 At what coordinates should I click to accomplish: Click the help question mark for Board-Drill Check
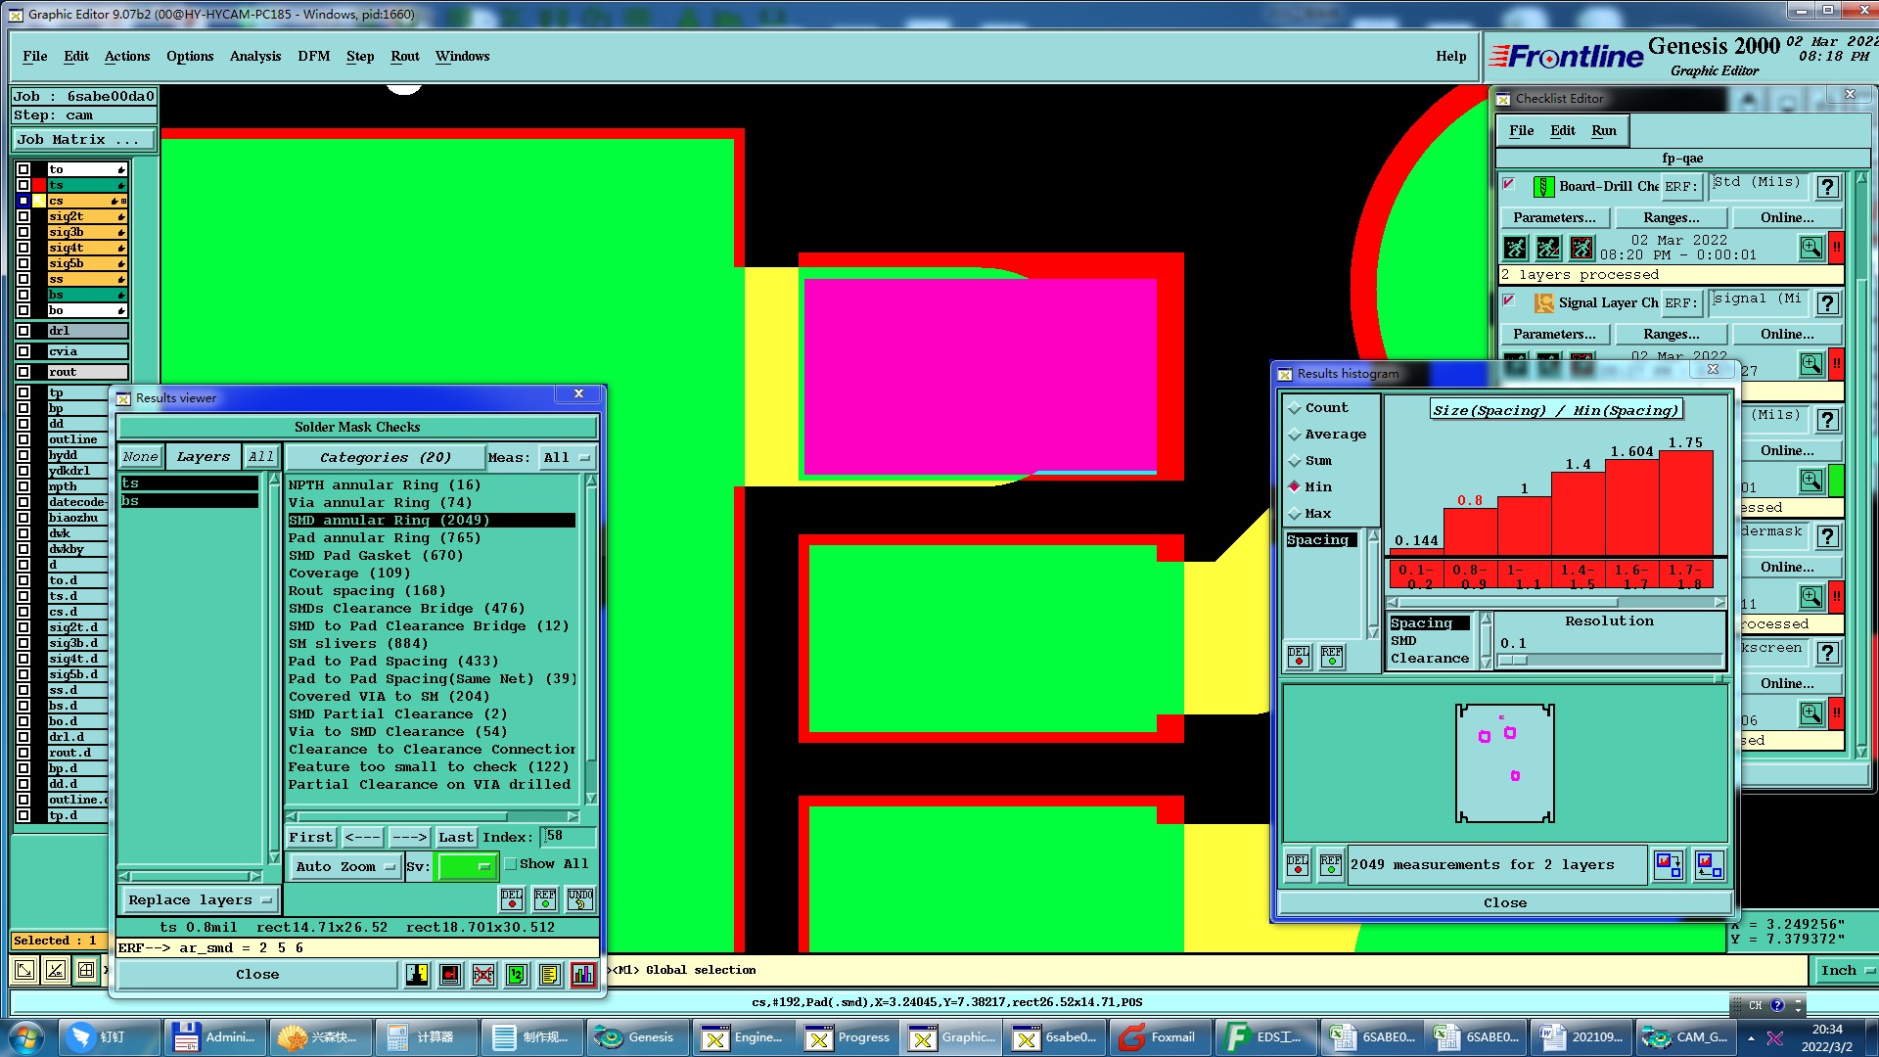[x=1827, y=187]
